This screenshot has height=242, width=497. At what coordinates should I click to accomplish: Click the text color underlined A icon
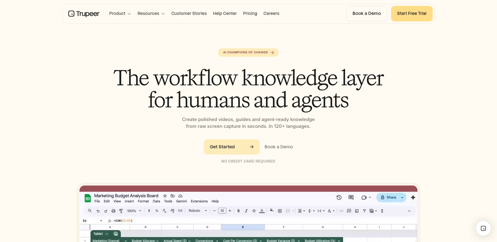[x=262, y=211]
